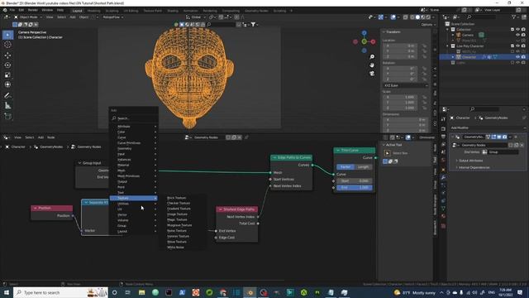Screen dimensions: 529x298
Task: Adjust the Trim Curve End slider
Action: coord(355,188)
